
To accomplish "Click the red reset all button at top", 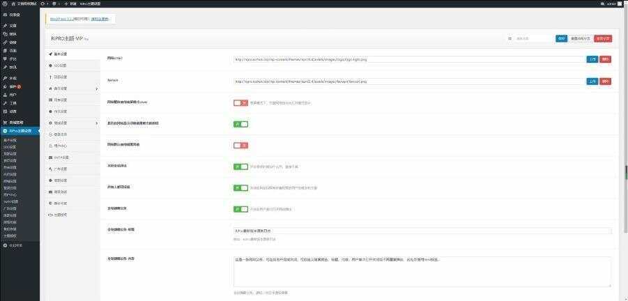I will click(603, 38).
